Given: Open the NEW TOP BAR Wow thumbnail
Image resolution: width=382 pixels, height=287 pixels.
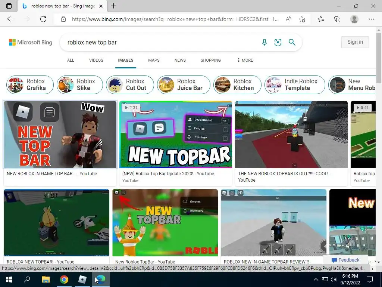Looking at the screenshot, I should pos(60,135).
